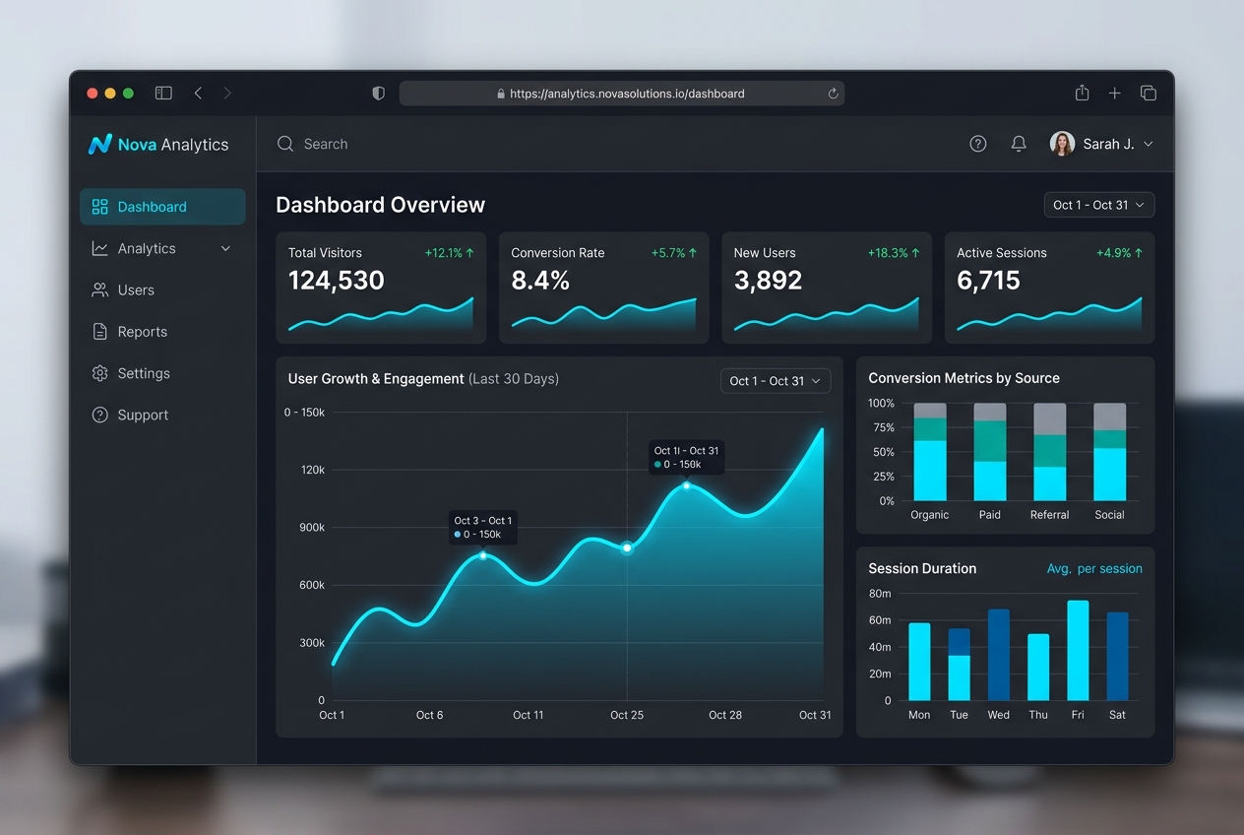This screenshot has width=1244, height=835.
Task: Click the Referral stacked bar
Action: [1050, 452]
